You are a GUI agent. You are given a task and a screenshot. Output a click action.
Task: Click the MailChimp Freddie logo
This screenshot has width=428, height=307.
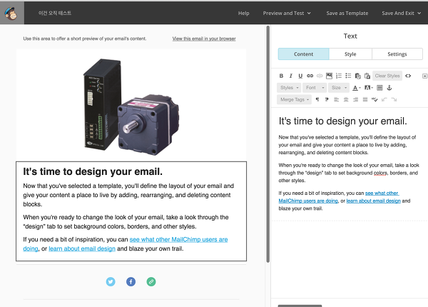[11, 13]
